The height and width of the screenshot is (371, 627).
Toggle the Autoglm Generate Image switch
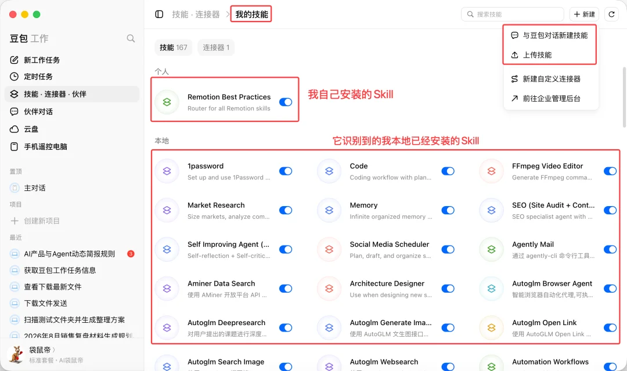(x=448, y=328)
